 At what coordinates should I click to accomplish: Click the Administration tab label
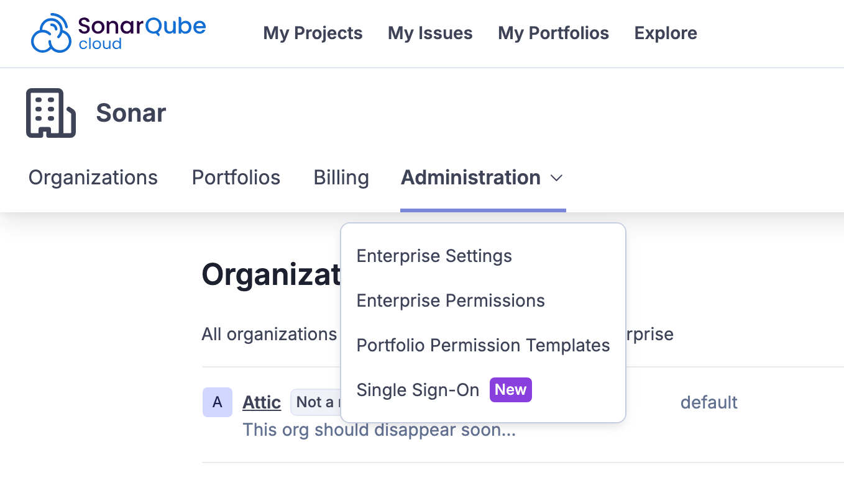470,178
